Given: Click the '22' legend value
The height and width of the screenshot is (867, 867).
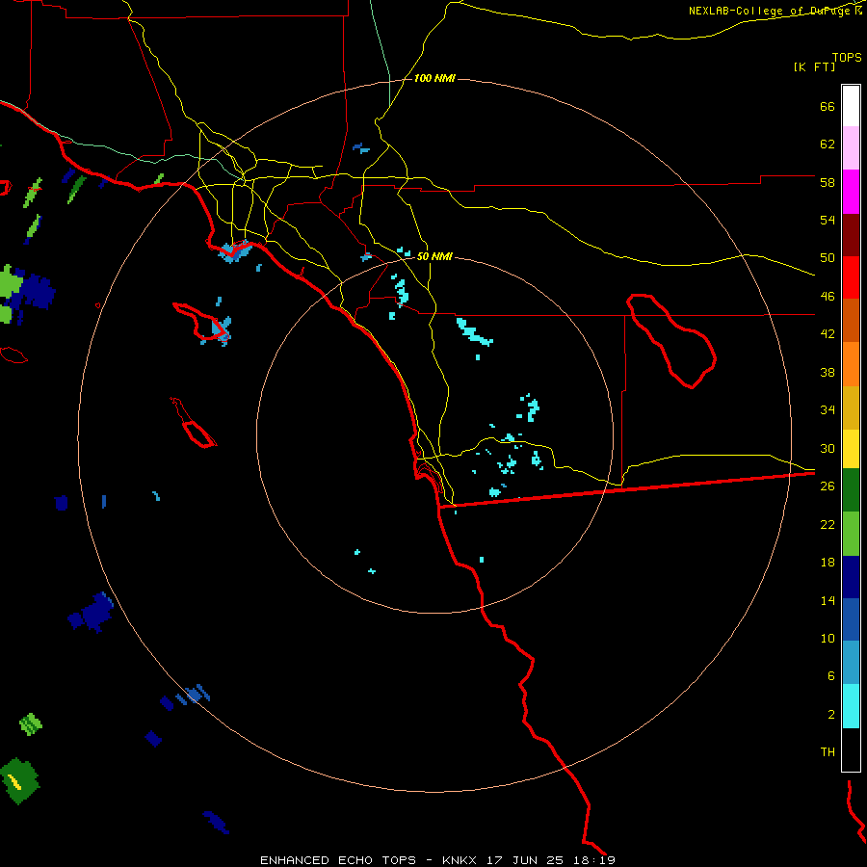Looking at the screenshot, I should click(828, 524).
